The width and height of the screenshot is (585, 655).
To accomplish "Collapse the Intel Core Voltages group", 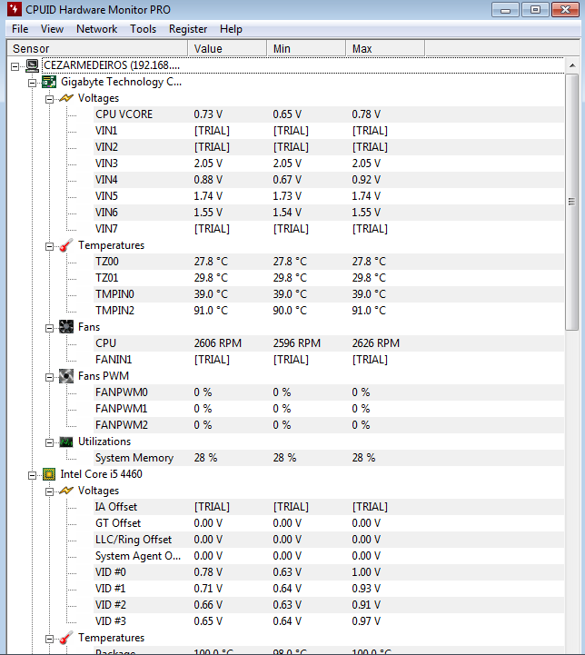I will [49, 491].
